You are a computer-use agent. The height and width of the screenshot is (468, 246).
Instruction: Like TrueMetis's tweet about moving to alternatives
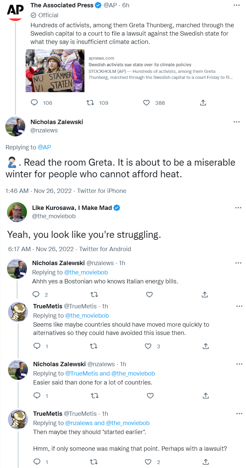[x=148, y=346]
